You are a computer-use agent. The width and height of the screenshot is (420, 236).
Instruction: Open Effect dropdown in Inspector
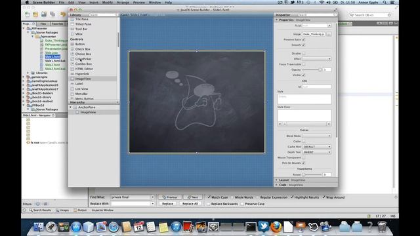[316, 59]
